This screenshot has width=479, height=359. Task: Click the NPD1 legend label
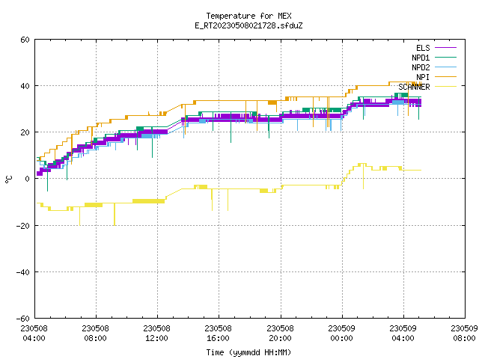pyautogui.click(x=421, y=58)
